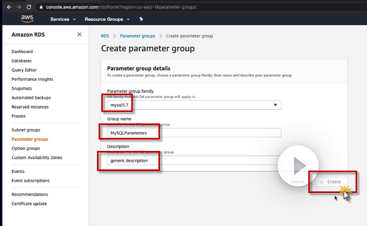Viewport: 367px width, 226px height.
Task: Click the Cancel button
Action: tap(297, 182)
